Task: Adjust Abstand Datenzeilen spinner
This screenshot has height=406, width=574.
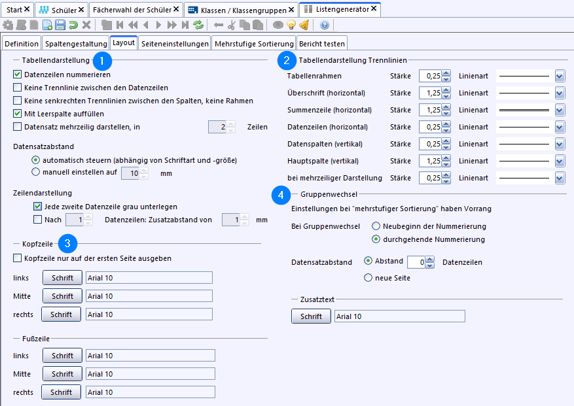Action: 430,262
